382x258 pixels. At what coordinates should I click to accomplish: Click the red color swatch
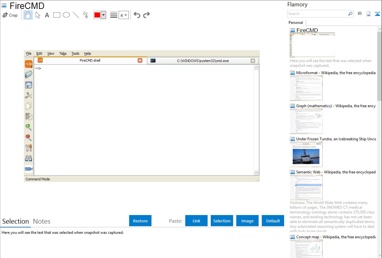coord(97,15)
